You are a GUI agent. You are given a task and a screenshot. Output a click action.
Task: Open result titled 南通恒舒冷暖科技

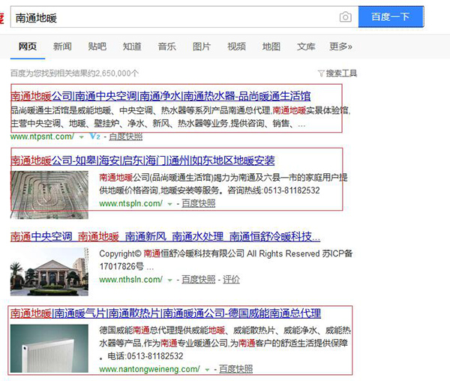pos(165,236)
